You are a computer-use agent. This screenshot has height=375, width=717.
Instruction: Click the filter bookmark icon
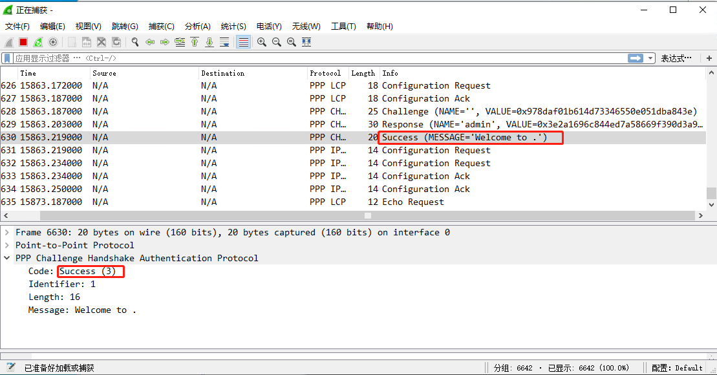(x=7, y=59)
